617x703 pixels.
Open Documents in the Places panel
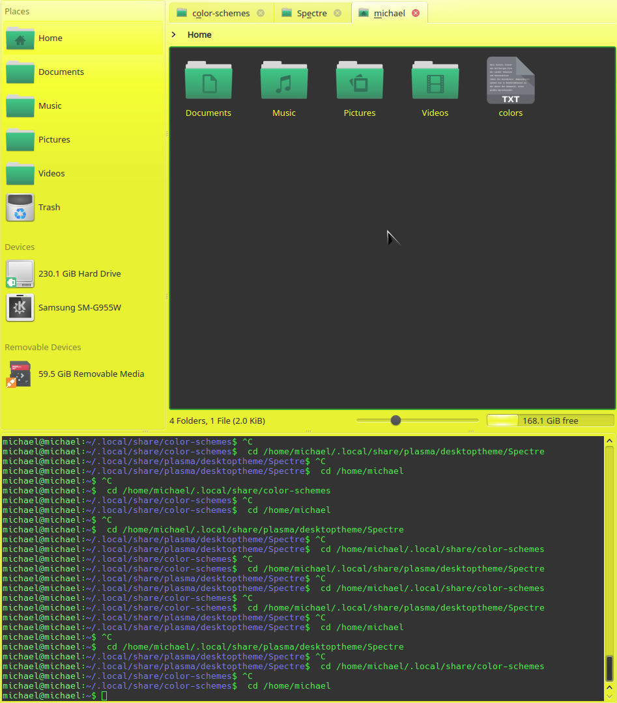(83, 72)
